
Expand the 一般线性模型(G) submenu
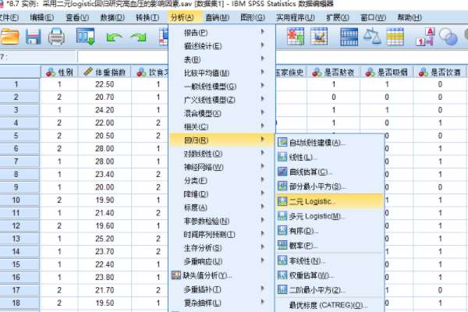point(222,87)
